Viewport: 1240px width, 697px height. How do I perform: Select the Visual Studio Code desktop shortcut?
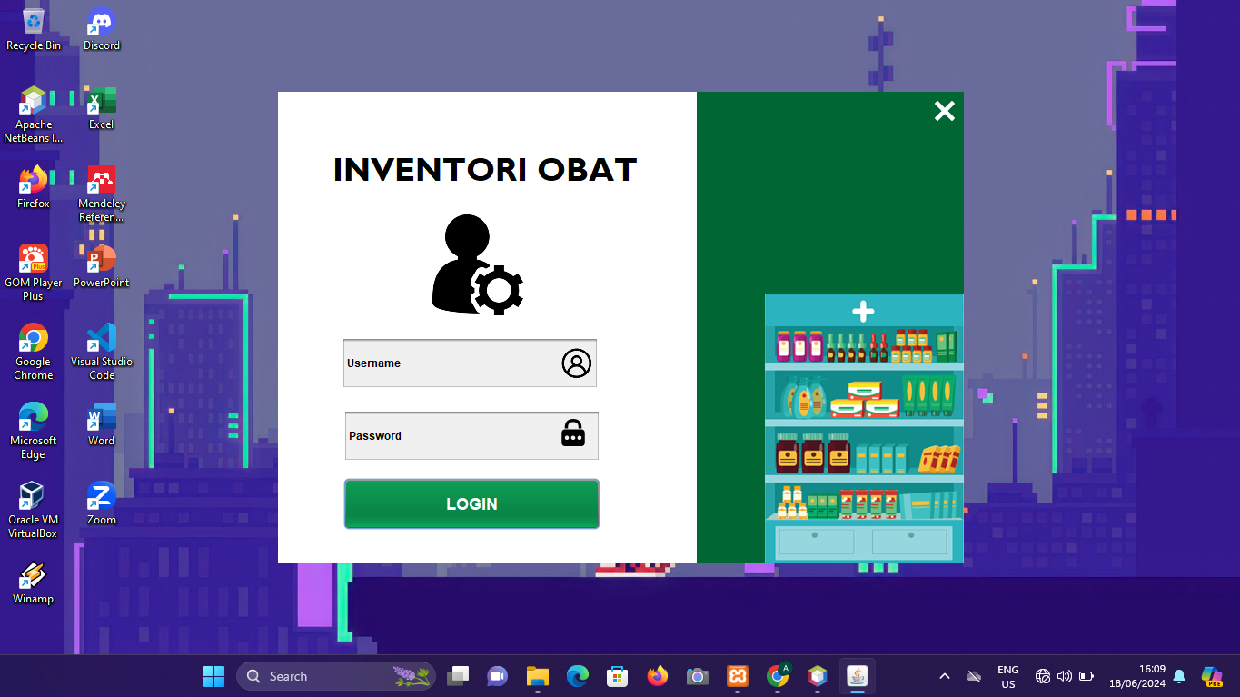click(102, 351)
